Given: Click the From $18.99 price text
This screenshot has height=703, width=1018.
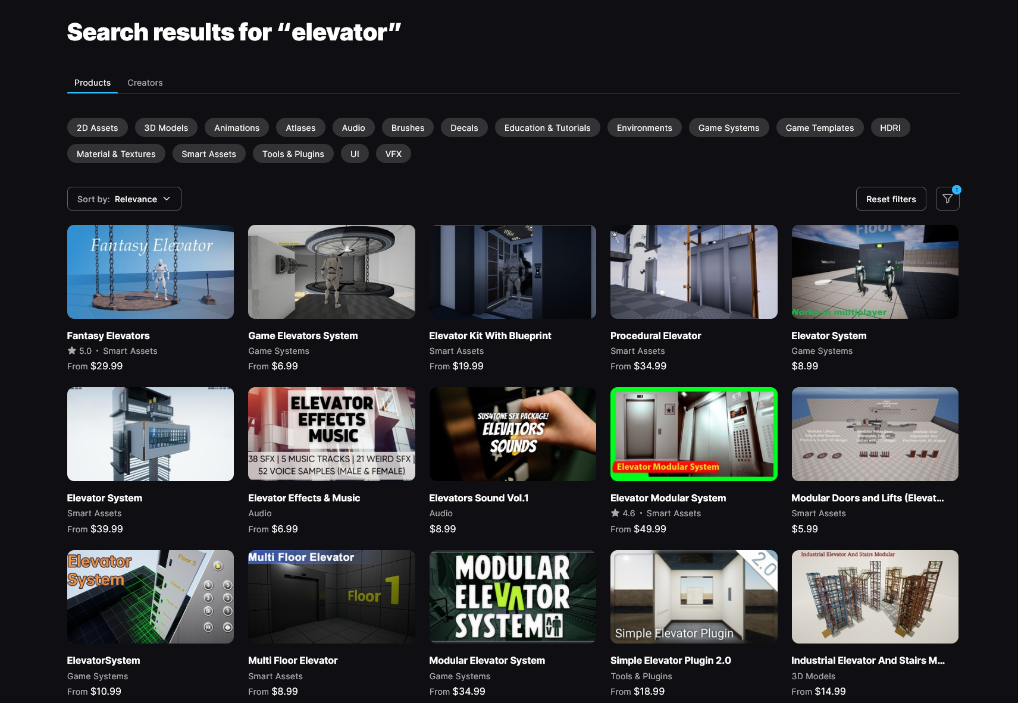Looking at the screenshot, I should click(638, 691).
